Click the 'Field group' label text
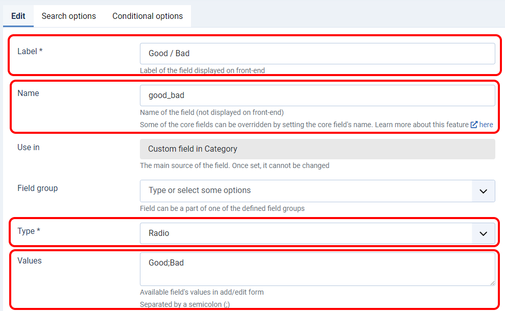The width and height of the screenshot is (505, 311). coord(38,188)
